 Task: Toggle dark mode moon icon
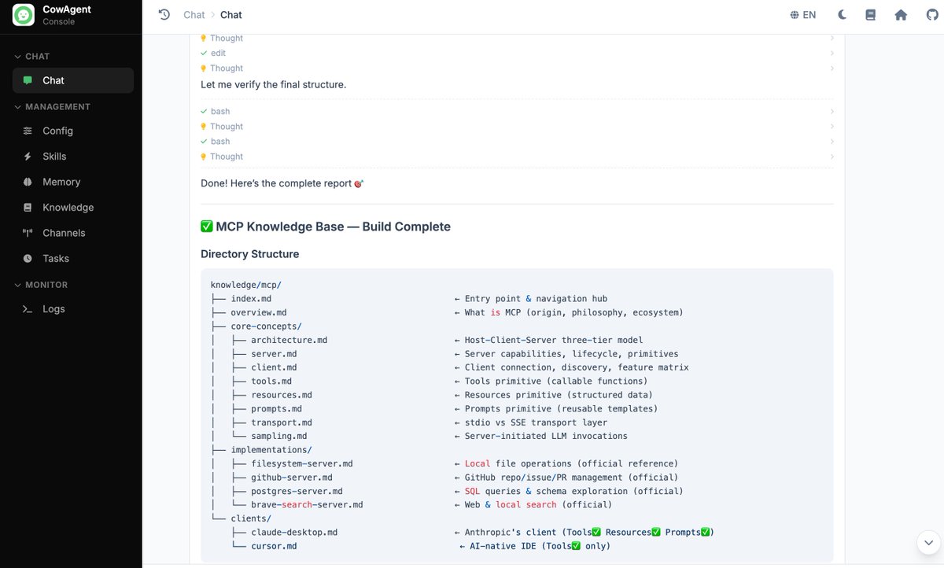[842, 15]
